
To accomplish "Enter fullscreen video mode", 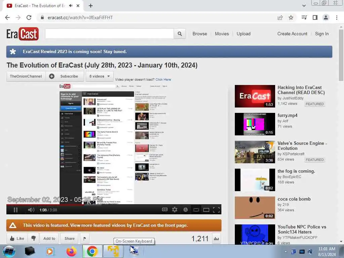I will [216, 210].
